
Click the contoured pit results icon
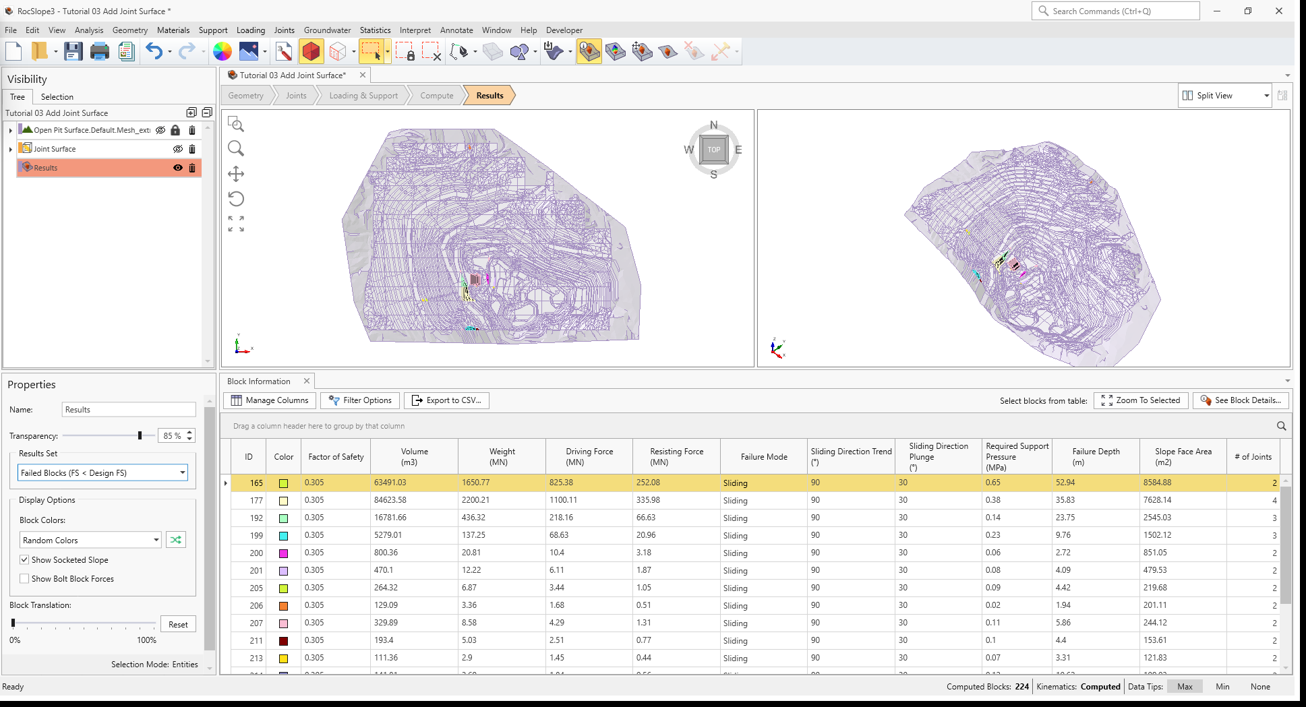click(x=616, y=51)
